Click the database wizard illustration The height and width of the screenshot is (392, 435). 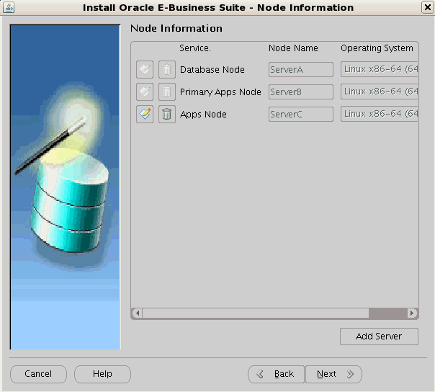click(66, 187)
